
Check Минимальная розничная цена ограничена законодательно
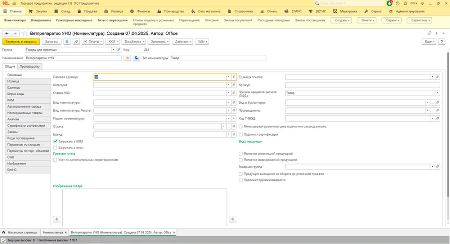click(241, 126)
